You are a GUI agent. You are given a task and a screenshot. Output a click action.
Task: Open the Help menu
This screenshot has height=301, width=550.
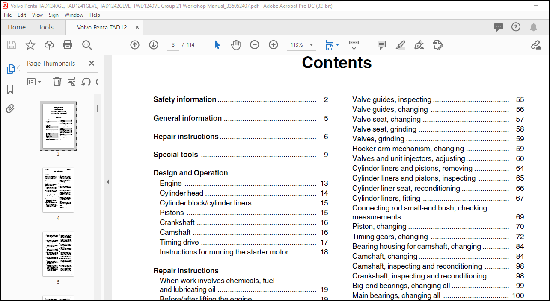tap(95, 15)
